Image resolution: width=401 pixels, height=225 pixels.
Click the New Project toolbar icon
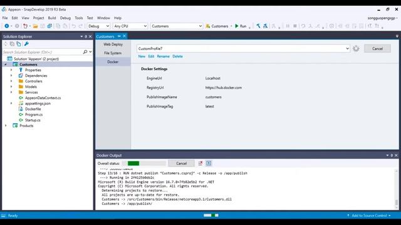click(x=25, y=26)
